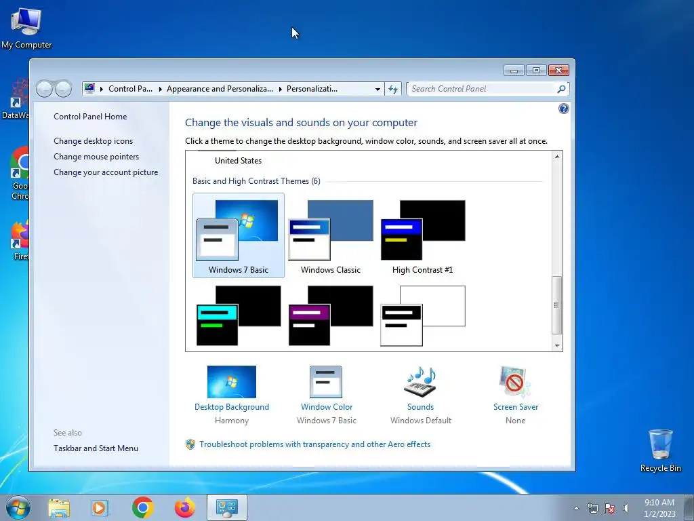Screen dimensions: 694x521
Task: Click the Appearance and Personalization breadcrumb
Action: coord(220,89)
